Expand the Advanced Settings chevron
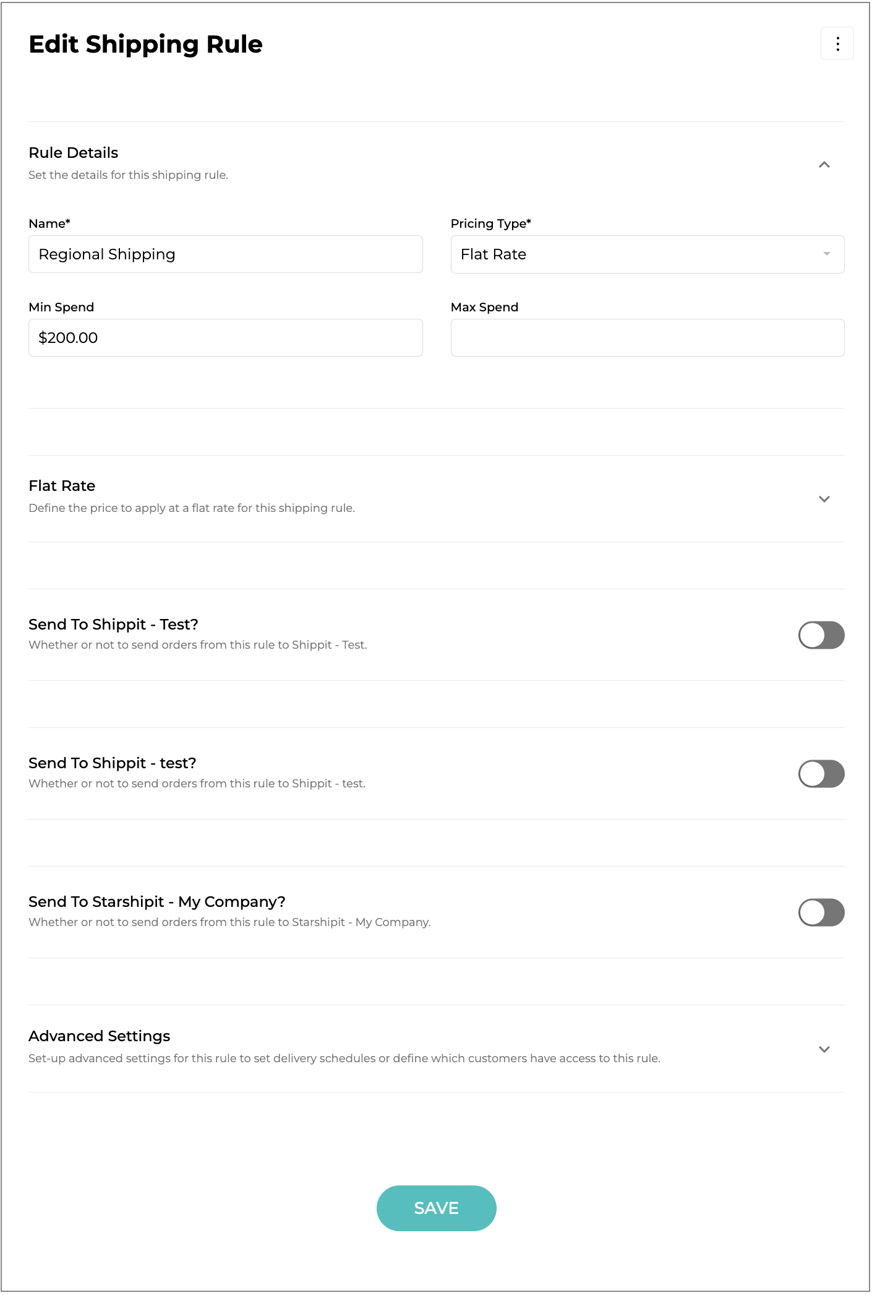This screenshot has width=872, height=1295. pos(824,1049)
